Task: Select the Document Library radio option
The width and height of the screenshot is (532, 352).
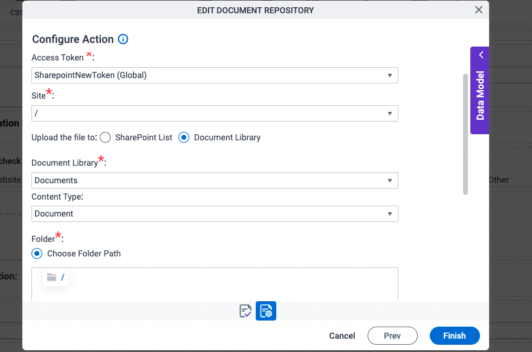Action: tap(184, 137)
